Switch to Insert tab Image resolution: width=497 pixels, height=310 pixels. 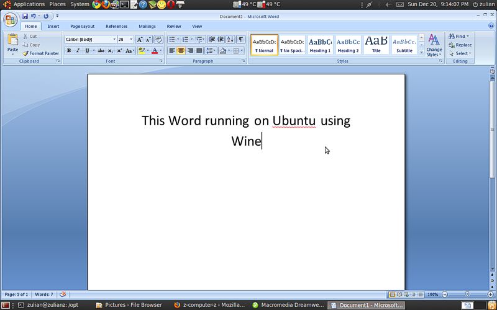point(53,26)
